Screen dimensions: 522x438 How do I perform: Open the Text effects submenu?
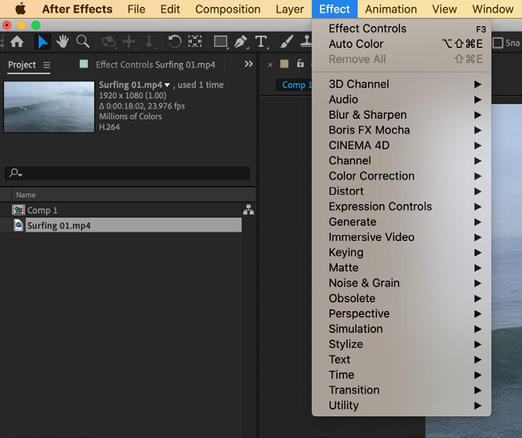402,360
